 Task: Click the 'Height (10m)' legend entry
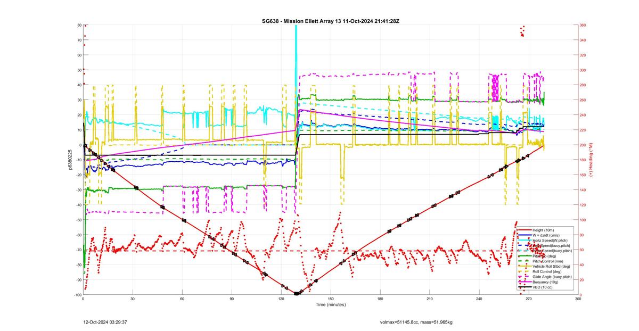(543, 230)
